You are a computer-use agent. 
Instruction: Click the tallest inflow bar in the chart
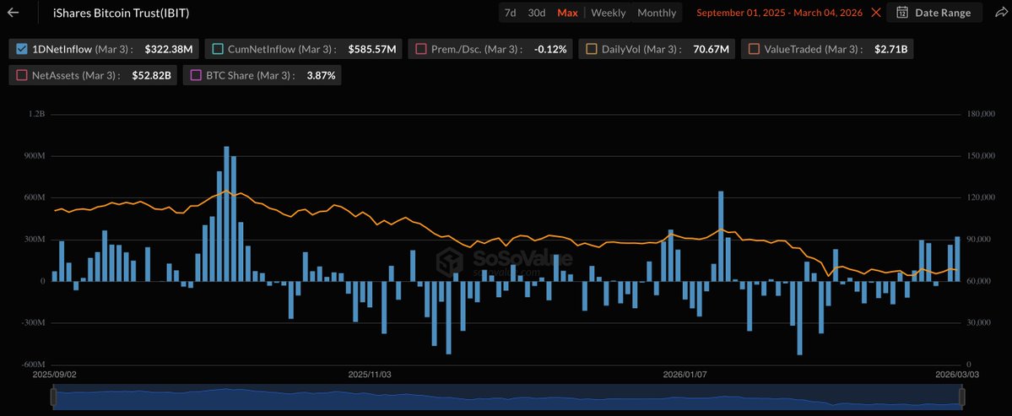pos(226,214)
